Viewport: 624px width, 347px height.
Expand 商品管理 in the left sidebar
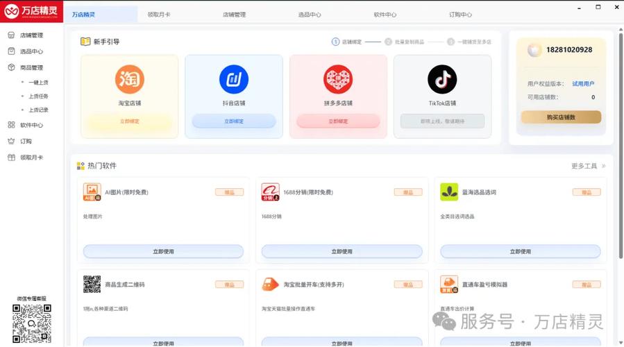(31, 68)
